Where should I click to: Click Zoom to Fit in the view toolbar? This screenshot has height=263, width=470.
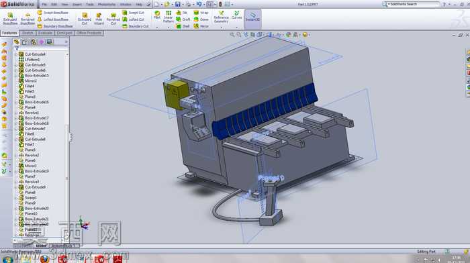232,35
